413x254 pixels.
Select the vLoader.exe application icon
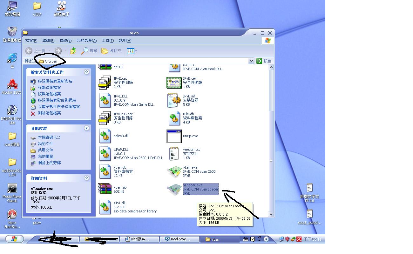174,190
